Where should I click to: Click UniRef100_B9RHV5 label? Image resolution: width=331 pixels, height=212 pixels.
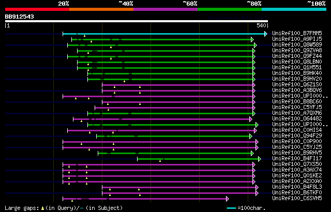point(297,153)
